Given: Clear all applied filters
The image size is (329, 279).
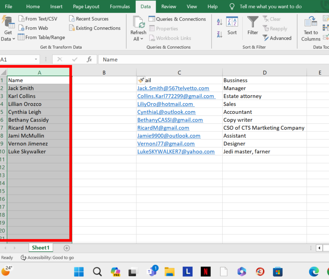Looking at the screenshot, I should [272, 19].
